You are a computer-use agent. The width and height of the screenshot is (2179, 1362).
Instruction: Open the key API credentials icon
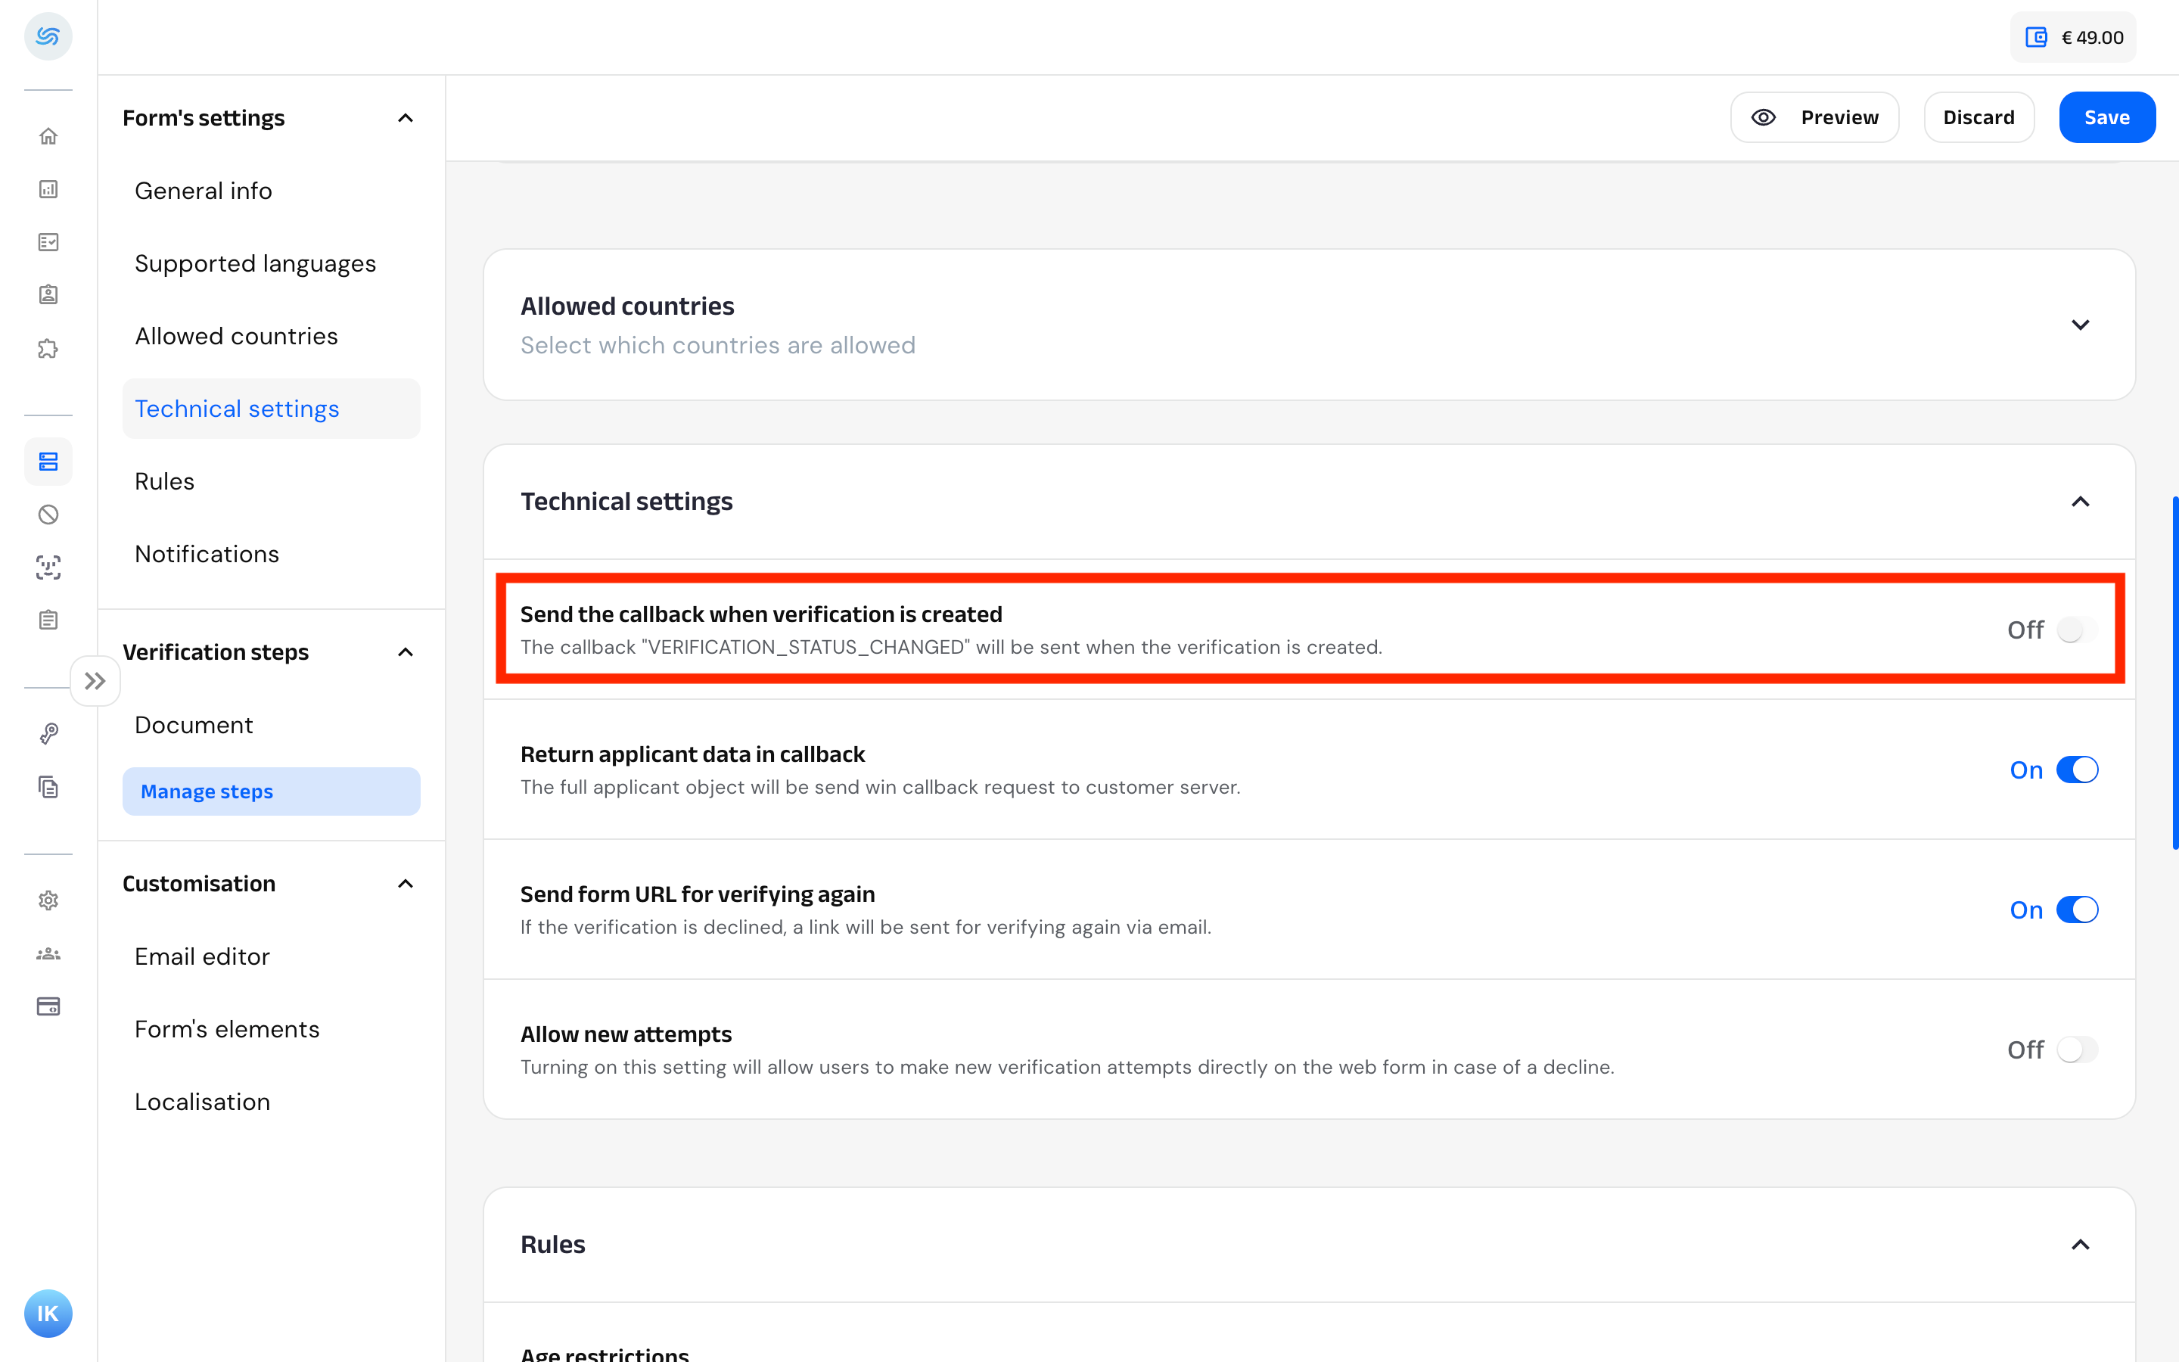coord(48,733)
